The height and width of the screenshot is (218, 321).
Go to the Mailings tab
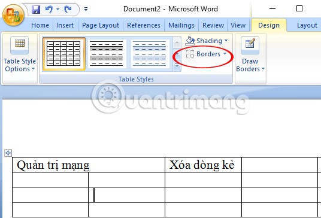point(181,25)
